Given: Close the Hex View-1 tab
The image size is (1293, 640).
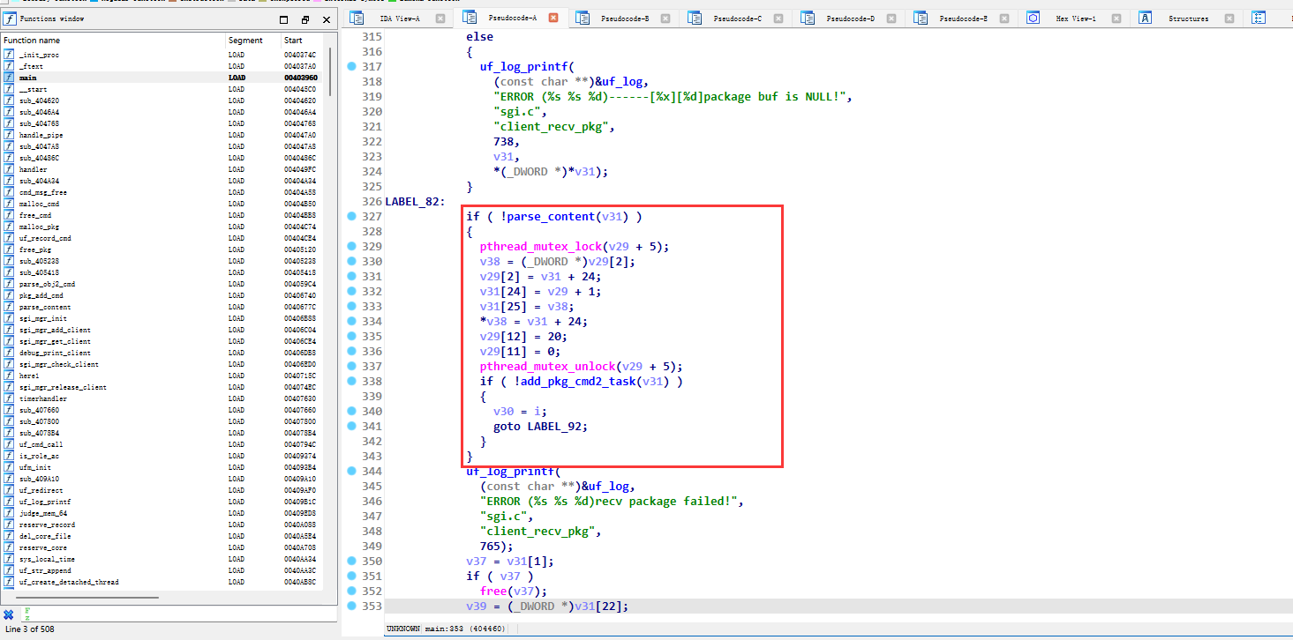Looking at the screenshot, I should point(1116,18).
